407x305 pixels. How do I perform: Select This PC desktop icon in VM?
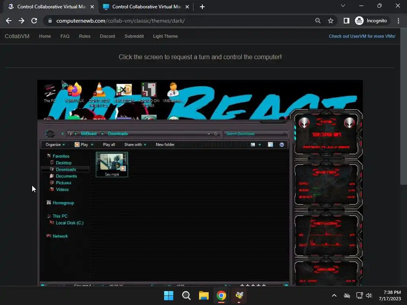[x=50, y=93]
